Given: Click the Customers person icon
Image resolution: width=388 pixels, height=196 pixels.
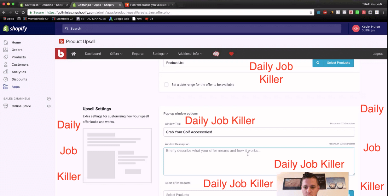Looking at the screenshot, I should point(6,64).
